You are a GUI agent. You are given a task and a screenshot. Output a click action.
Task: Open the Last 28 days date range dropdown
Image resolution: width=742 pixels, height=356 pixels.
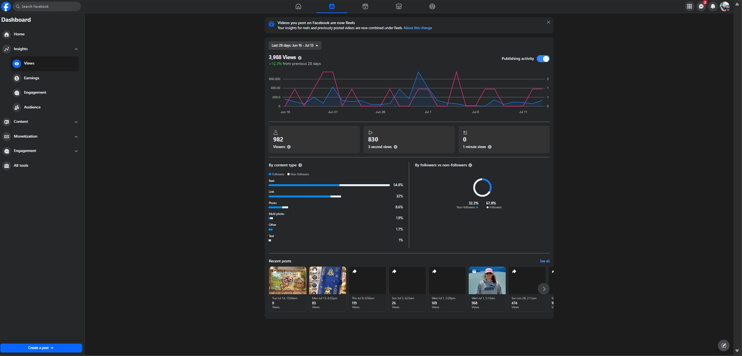[x=295, y=45]
